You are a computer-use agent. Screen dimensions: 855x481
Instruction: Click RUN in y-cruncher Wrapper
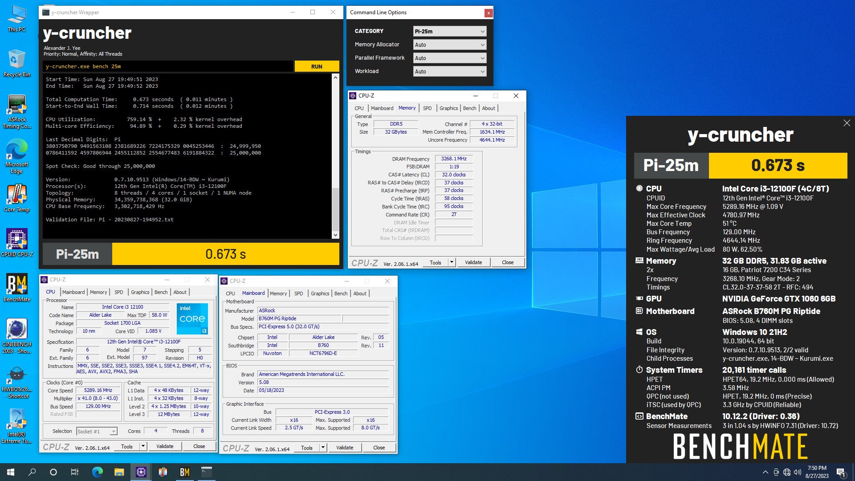tap(317, 66)
